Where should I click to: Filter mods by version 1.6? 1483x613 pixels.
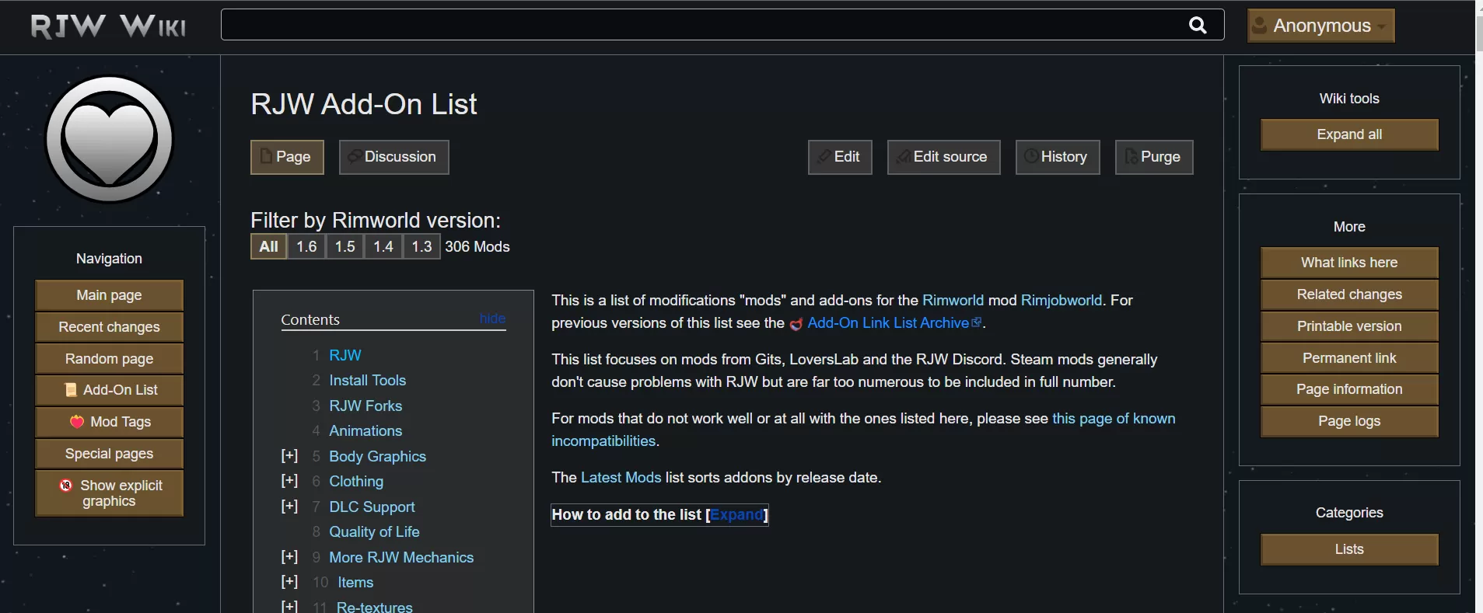[306, 247]
